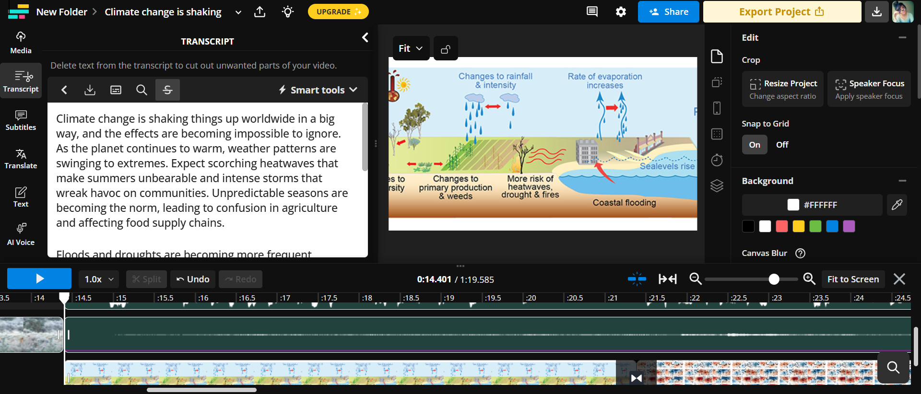Turn Snap to Grid On
Viewport: 921px width, 394px height.
coord(755,144)
